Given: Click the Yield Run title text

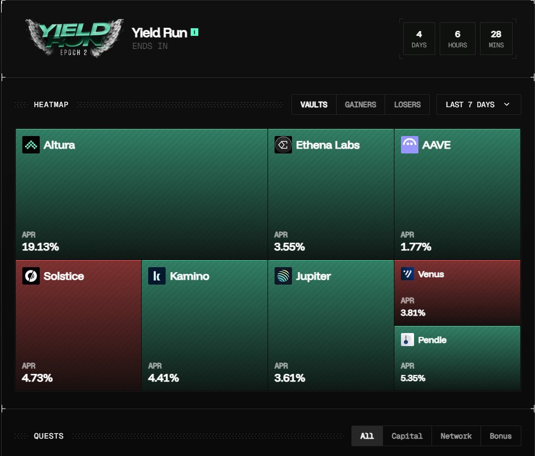Looking at the screenshot, I should [159, 33].
